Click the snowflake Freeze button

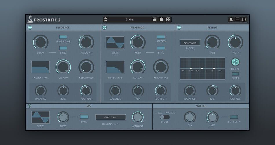coord(235,62)
